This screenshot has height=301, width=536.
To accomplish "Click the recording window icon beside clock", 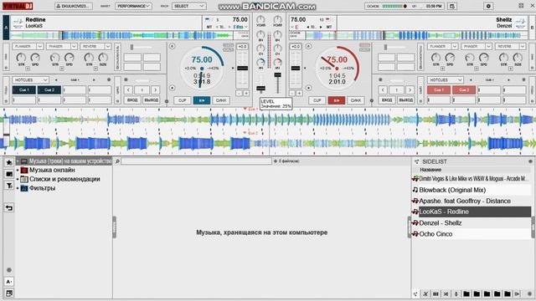I will (x=452, y=6).
